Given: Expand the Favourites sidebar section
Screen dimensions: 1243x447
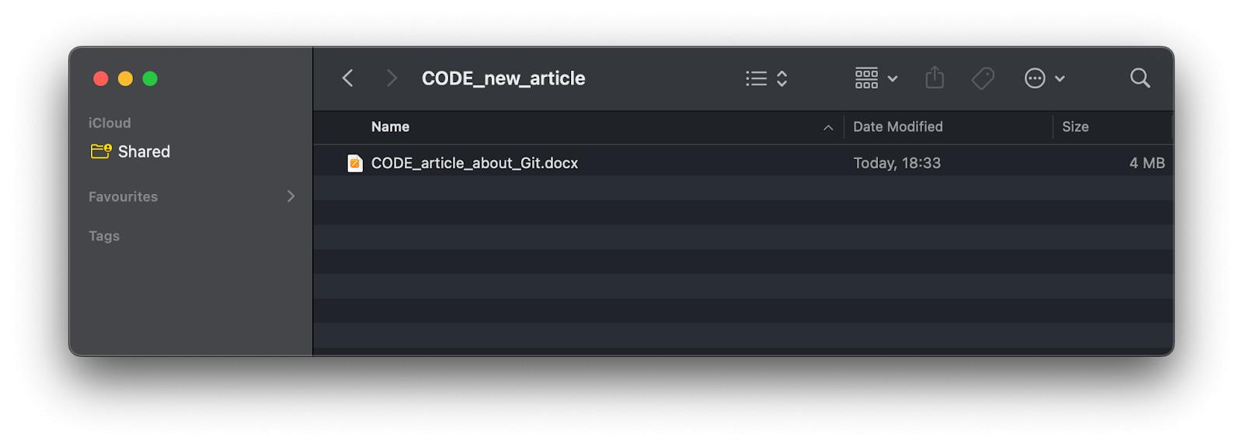Looking at the screenshot, I should 291,196.
